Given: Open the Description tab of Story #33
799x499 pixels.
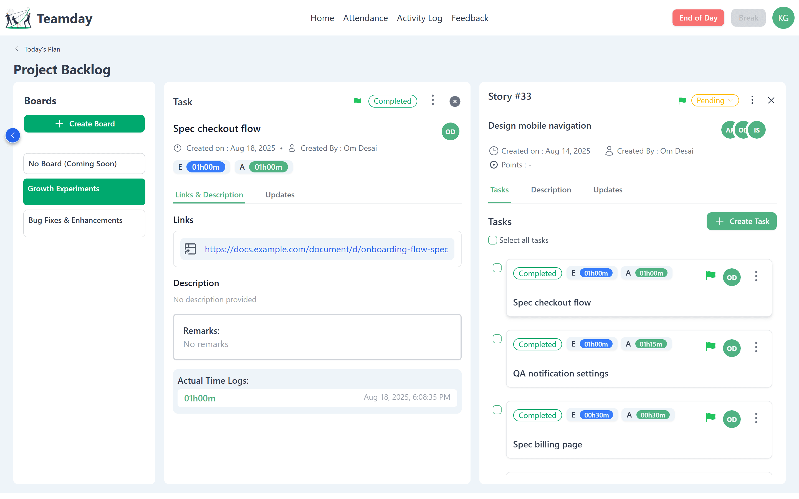Looking at the screenshot, I should click(x=551, y=190).
